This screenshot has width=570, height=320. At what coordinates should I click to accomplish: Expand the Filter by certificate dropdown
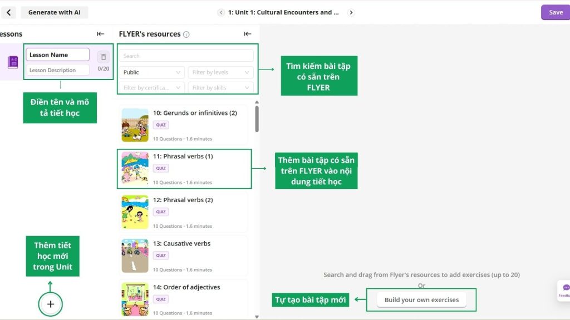tap(152, 88)
